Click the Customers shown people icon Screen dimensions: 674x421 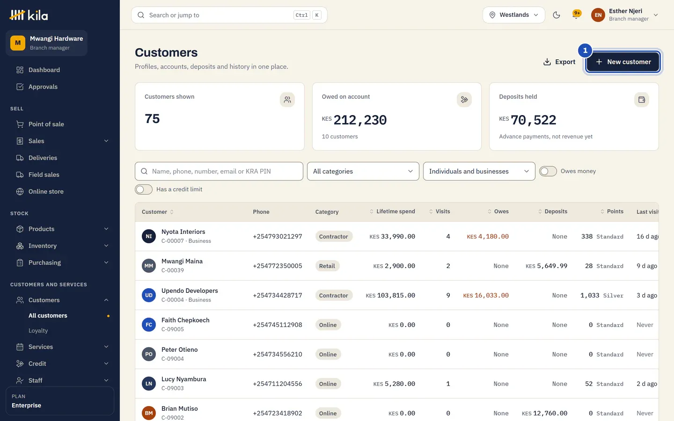coord(287,100)
